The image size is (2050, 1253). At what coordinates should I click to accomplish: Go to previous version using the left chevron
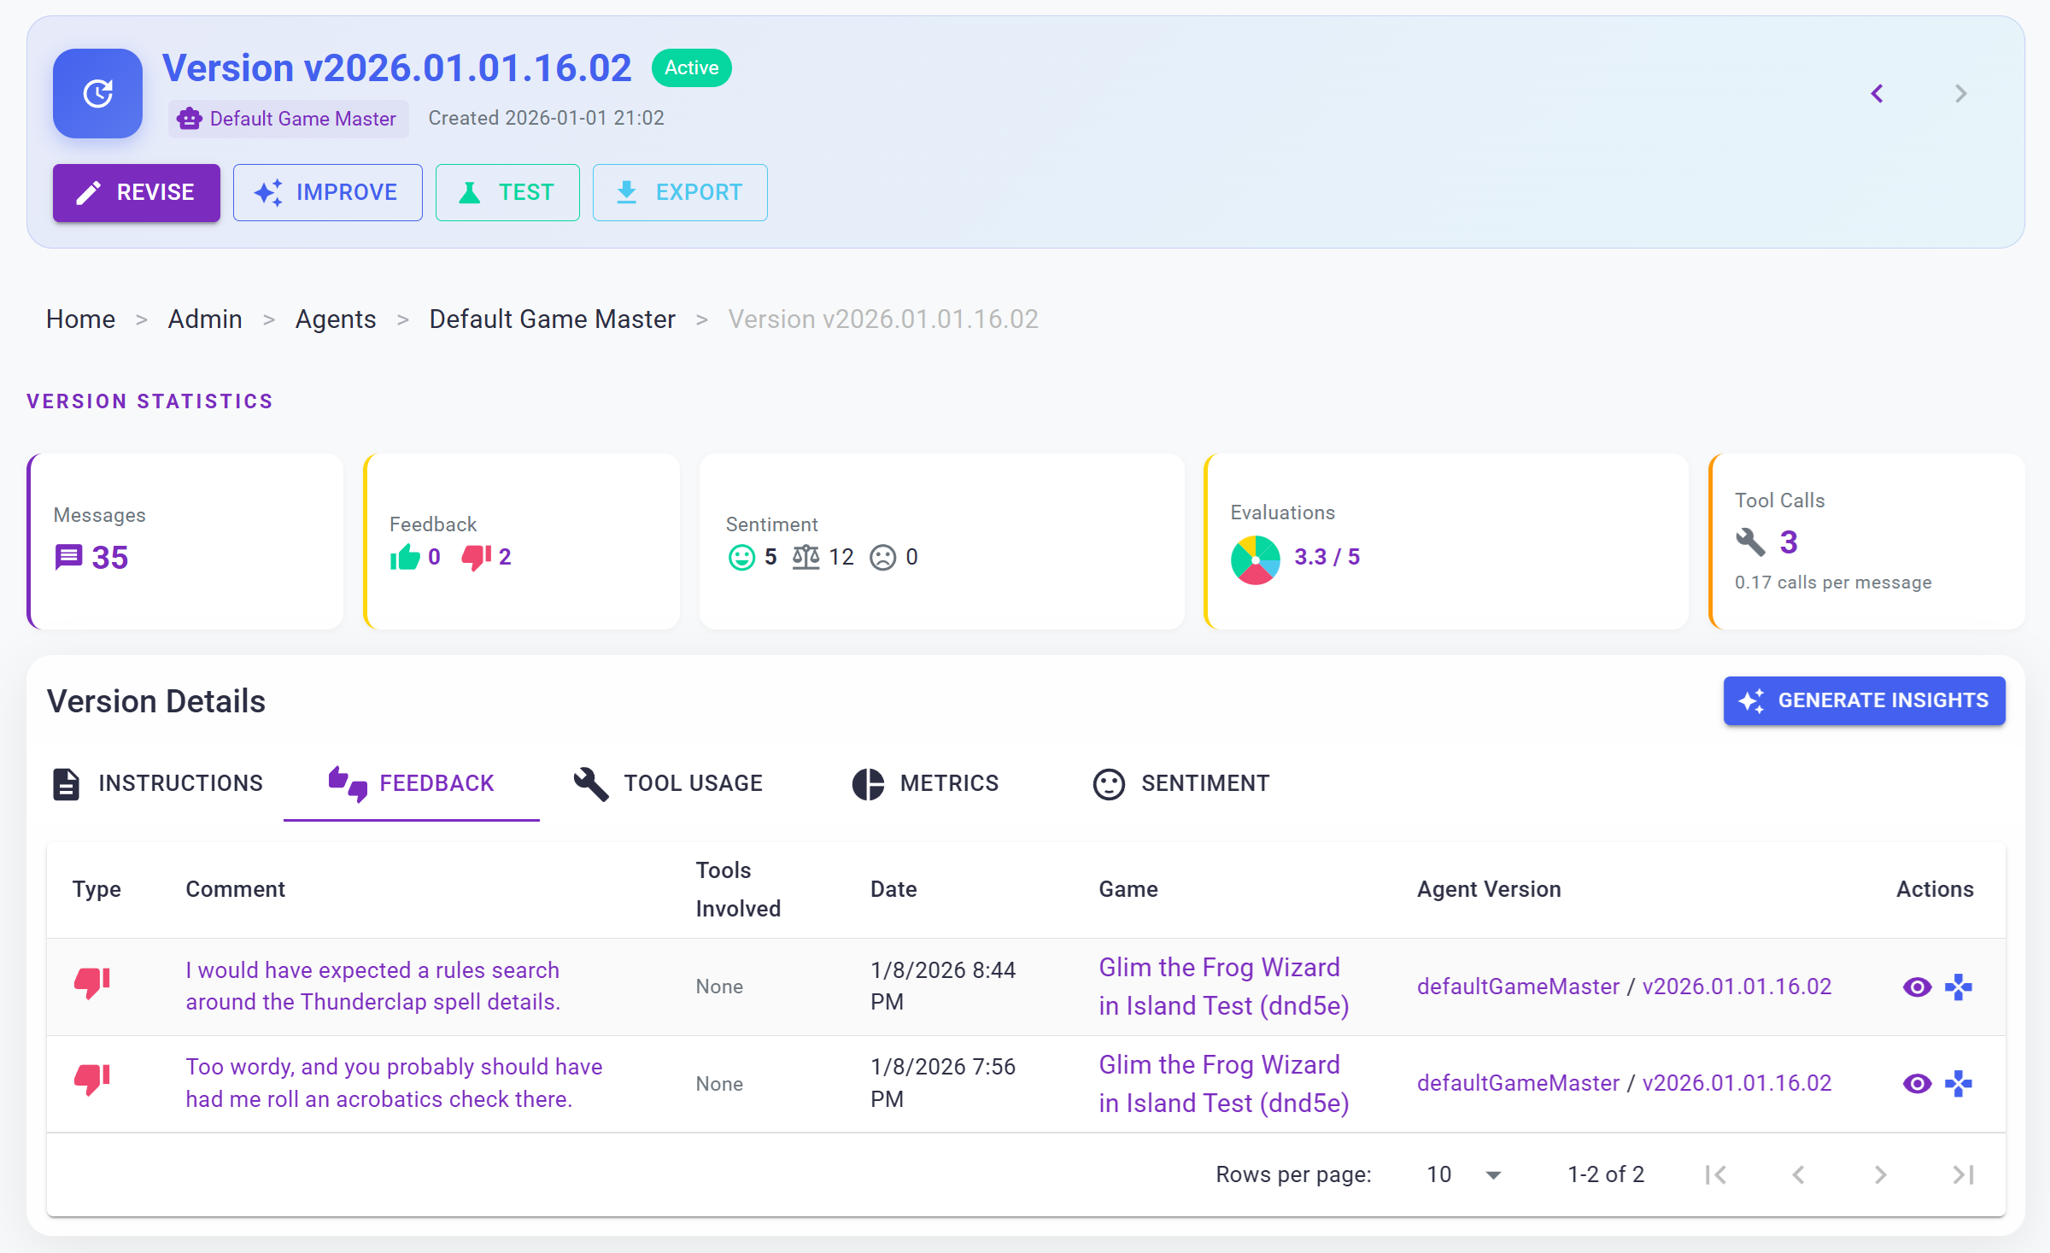coord(1878,93)
